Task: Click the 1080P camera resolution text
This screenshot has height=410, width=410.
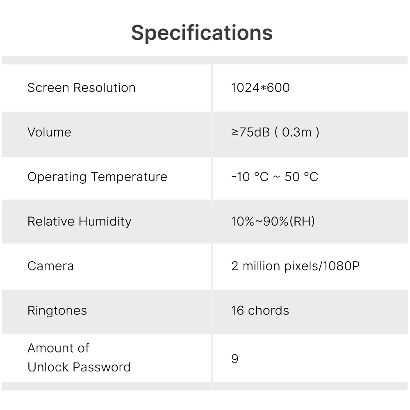Action: (x=341, y=266)
